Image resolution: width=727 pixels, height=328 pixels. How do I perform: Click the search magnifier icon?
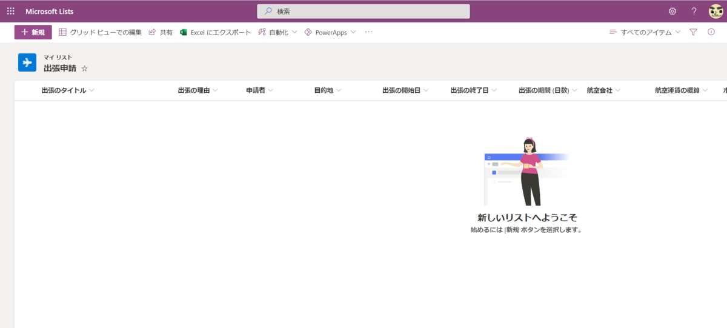268,11
